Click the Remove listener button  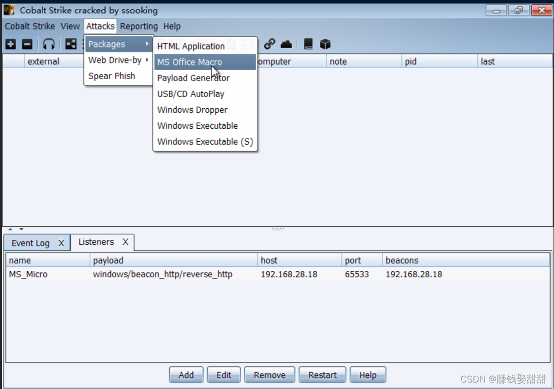point(269,375)
